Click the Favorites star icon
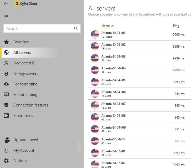191x168 pixels. point(6,42)
